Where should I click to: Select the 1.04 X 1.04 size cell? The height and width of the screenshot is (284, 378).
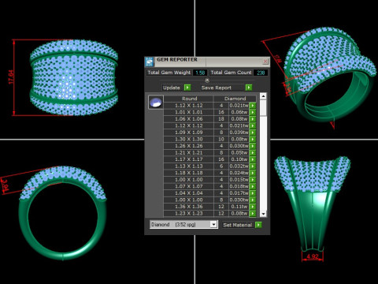[x=189, y=193]
